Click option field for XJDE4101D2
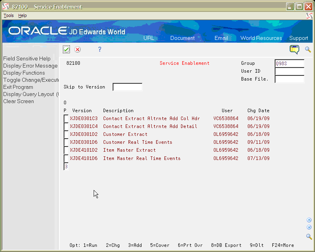The width and height of the screenshot is (315, 252). 66,150
